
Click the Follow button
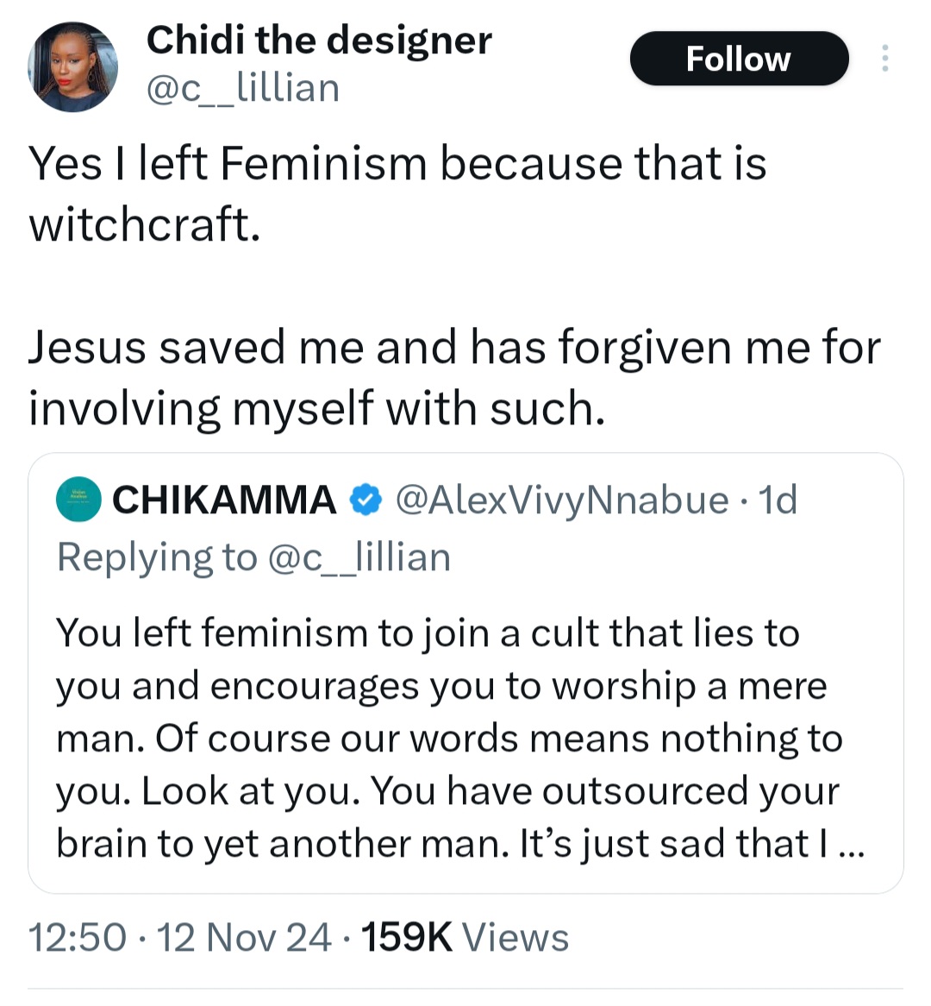739,59
